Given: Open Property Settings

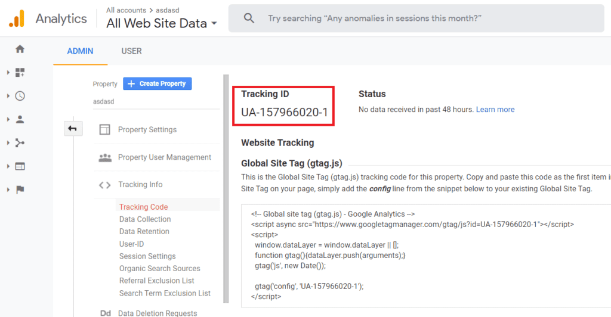Looking at the screenshot, I should click(147, 129).
